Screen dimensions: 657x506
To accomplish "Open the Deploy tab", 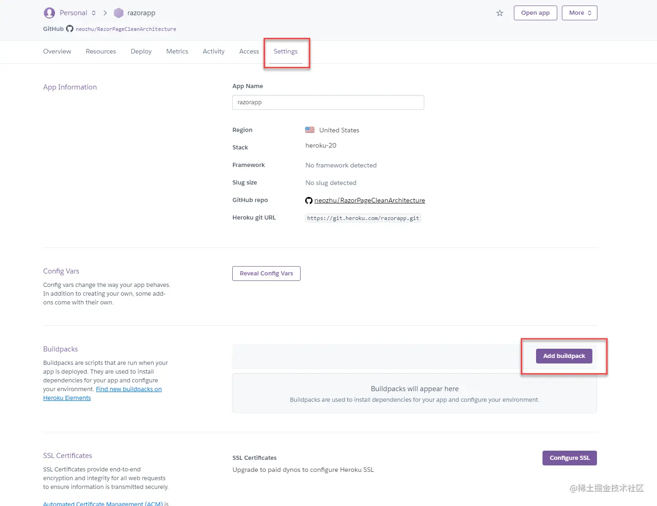I will click(141, 51).
